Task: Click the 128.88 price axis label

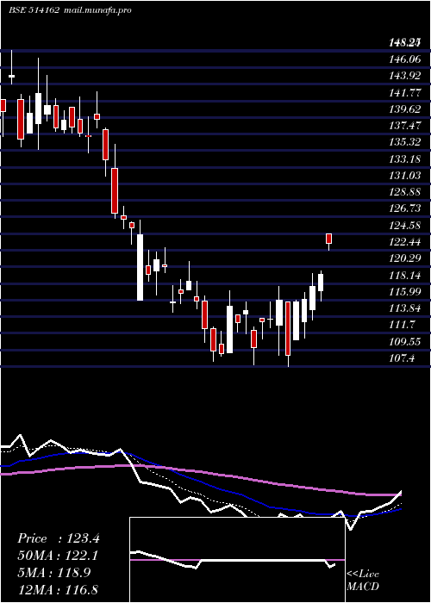Action: pos(404,192)
